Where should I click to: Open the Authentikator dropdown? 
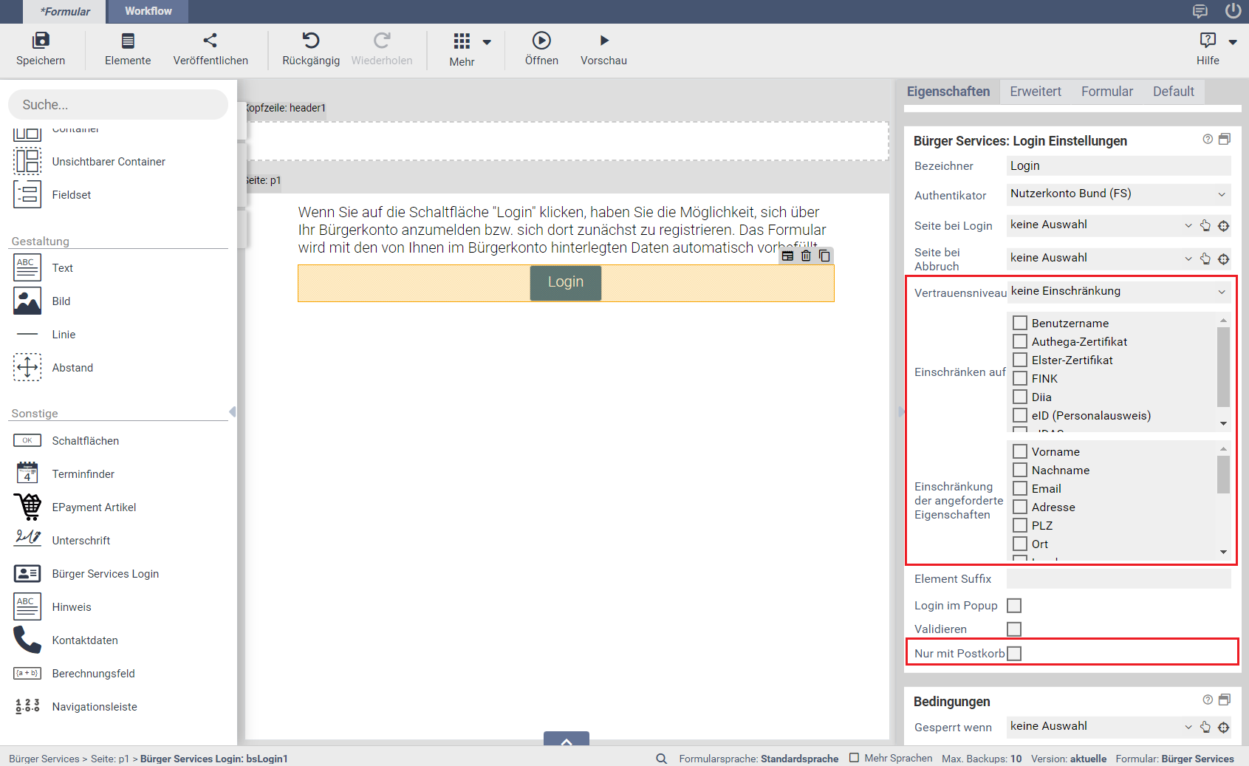(1118, 194)
